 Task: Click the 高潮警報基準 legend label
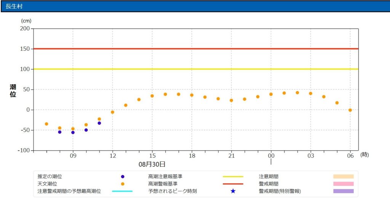coord(163,184)
